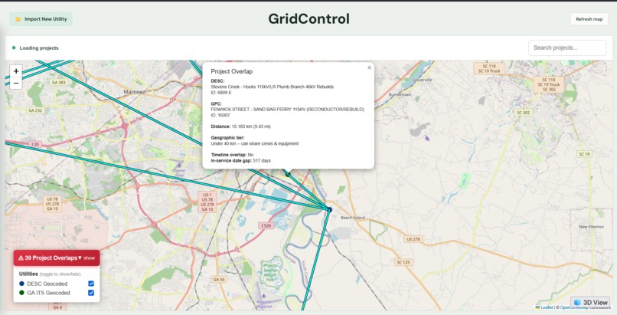
Task: Click the green marker under the popup tip
Action: 288,174
